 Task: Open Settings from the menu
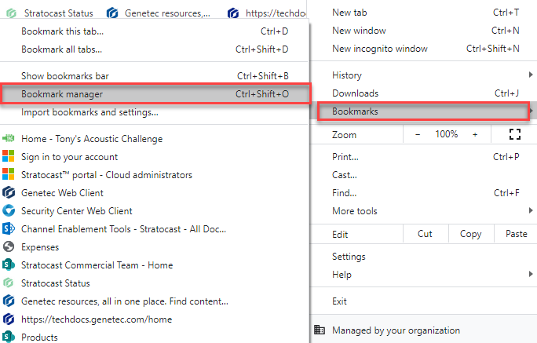423,257
